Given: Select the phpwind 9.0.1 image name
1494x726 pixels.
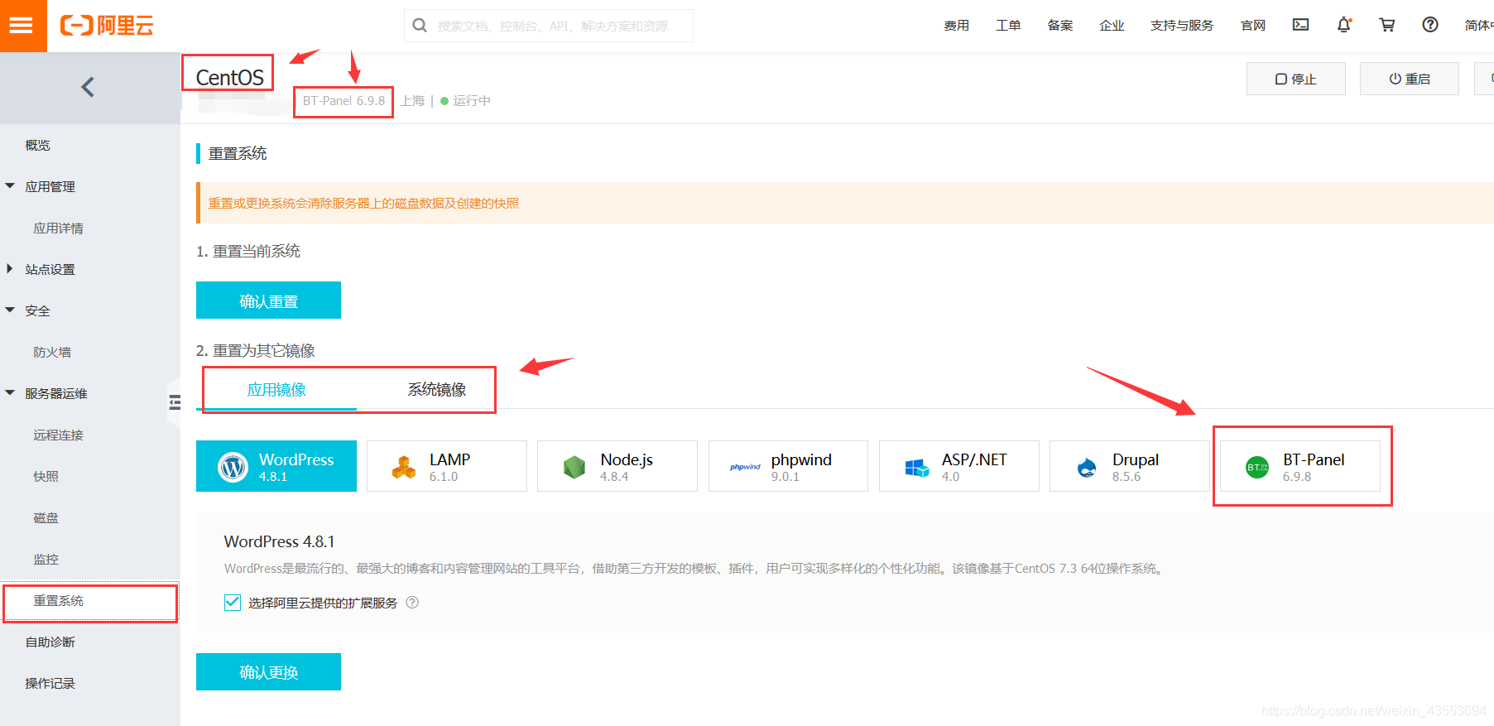Looking at the screenshot, I should (x=801, y=459).
